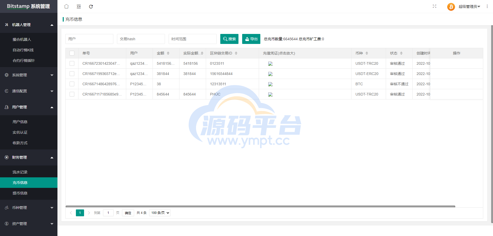This screenshot has height=236, width=493.
Task: Click the 操作 column header
Action: (457, 53)
